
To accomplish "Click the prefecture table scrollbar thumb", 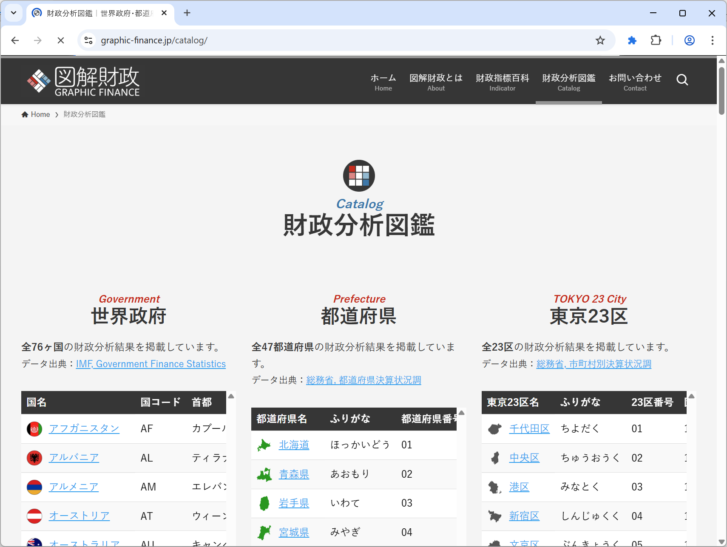I will pyautogui.click(x=462, y=414).
